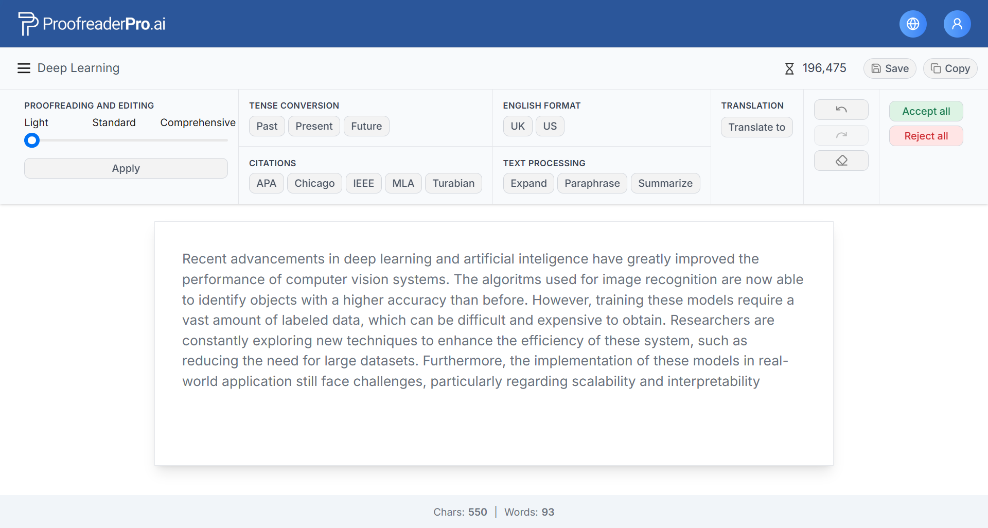Click the redo arrow button
Screen dimensions: 988x528
(841, 135)
